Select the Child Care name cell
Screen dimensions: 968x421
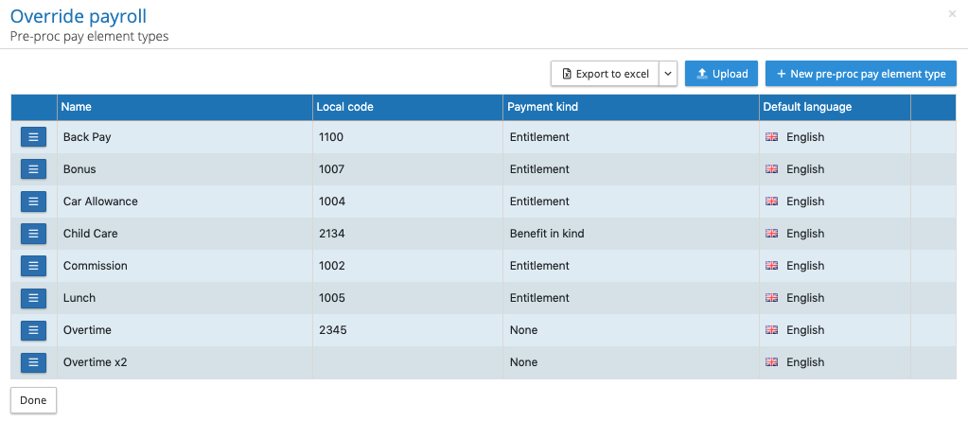(x=91, y=234)
